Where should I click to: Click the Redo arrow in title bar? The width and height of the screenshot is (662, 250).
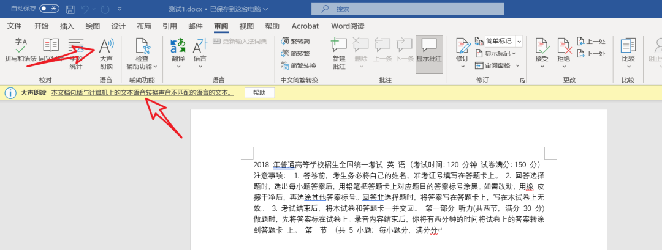coord(105,9)
